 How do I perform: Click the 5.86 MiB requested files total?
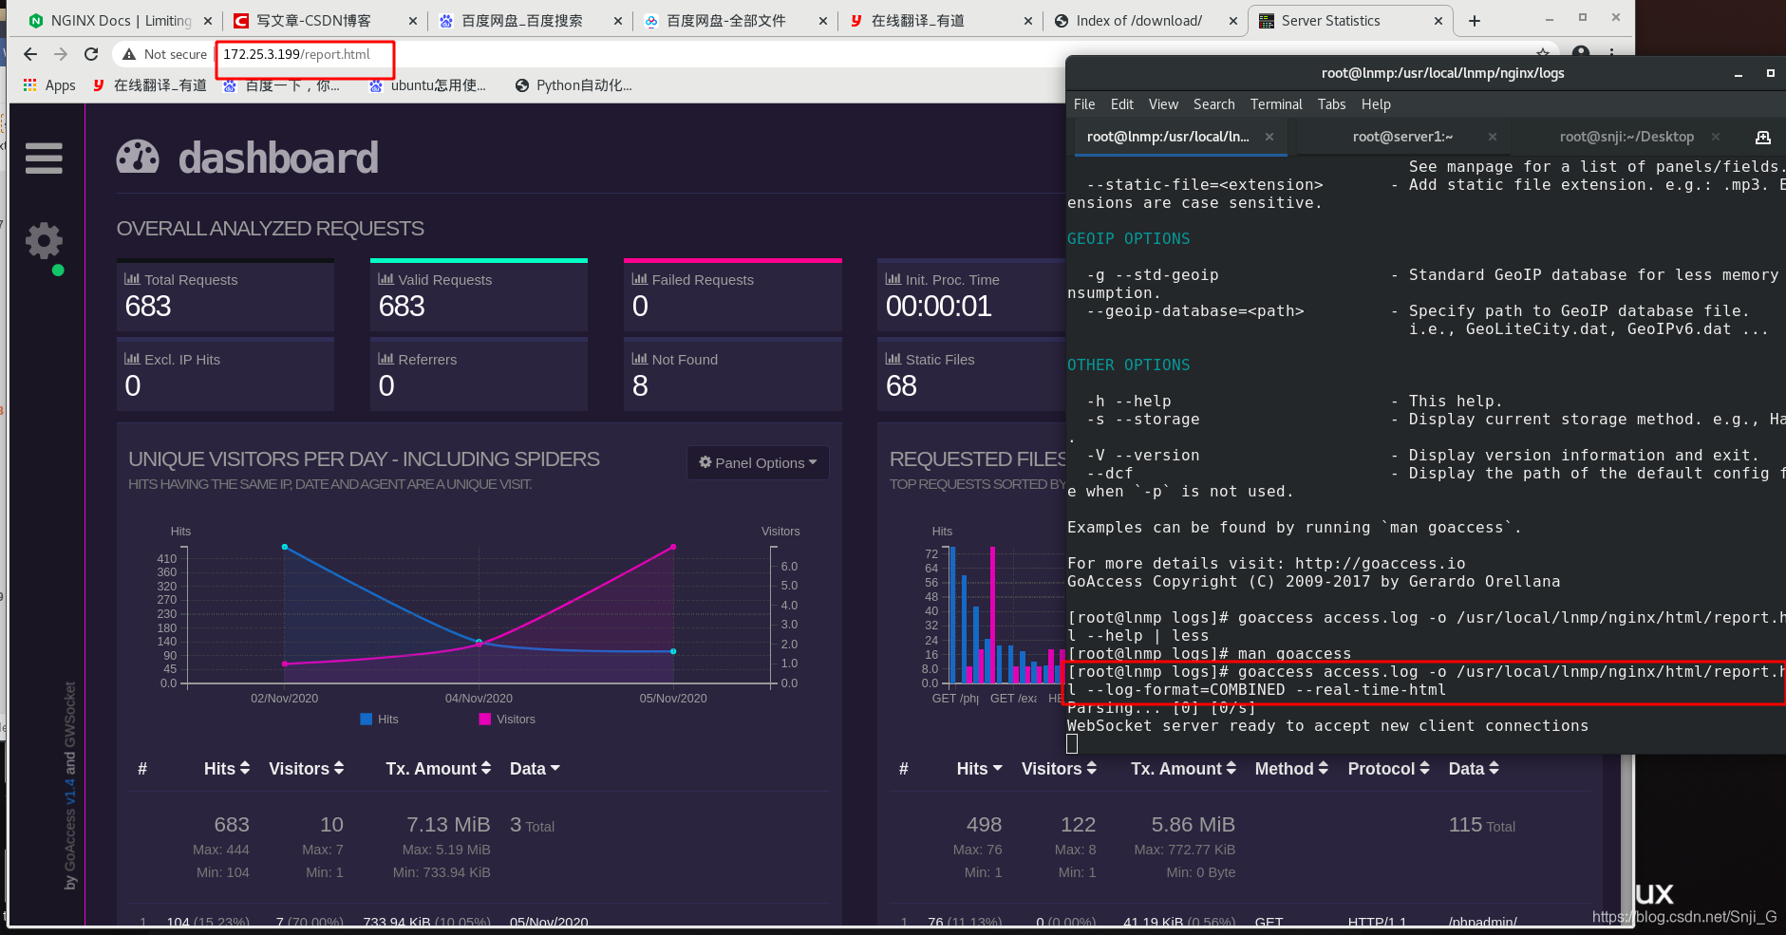[x=1194, y=825]
